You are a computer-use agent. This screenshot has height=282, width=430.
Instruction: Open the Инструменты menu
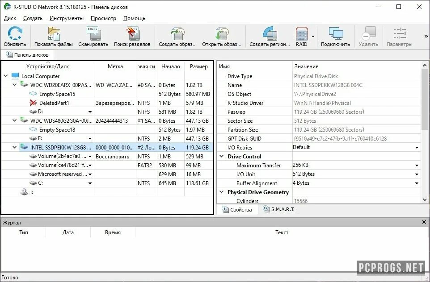click(x=67, y=18)
